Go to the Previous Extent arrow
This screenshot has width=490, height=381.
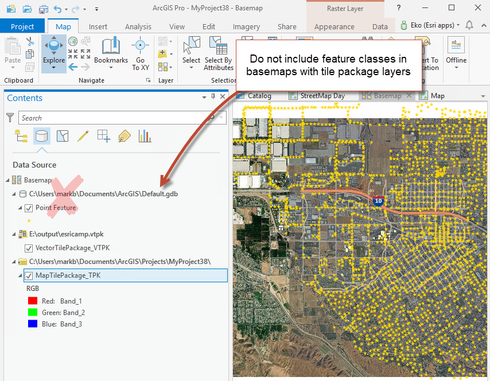pos(73,67)
